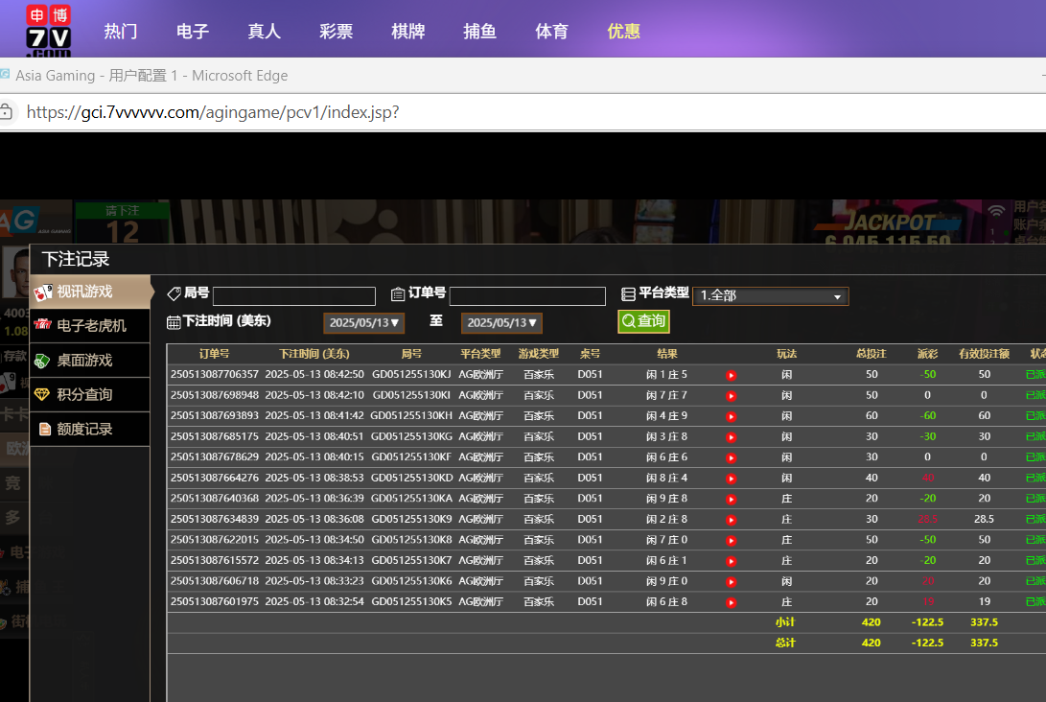Go to the 体育 section link

[551, 31]
